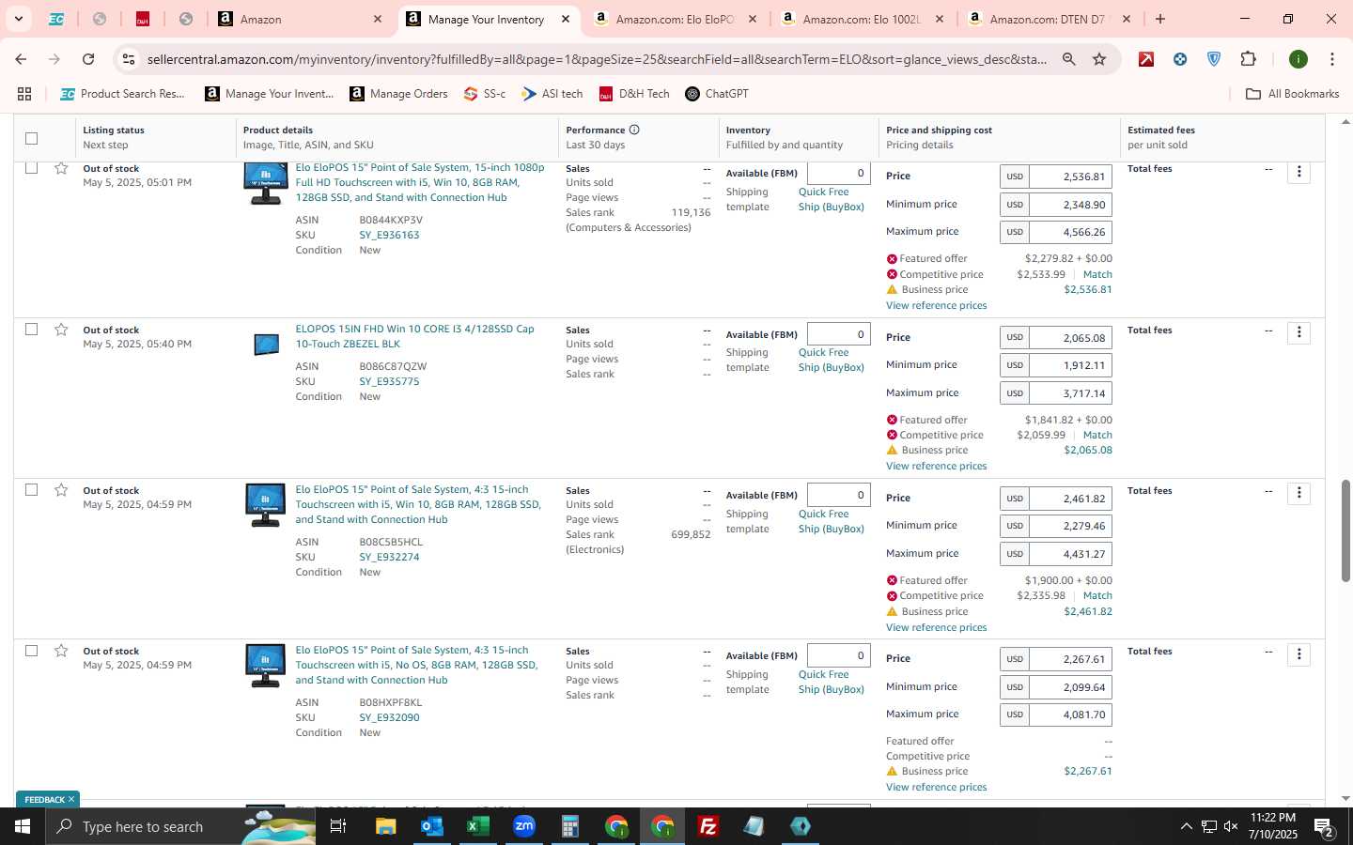This screenshot has height=845, width=1353.
Task: Edit the Minimum price field showing 1,912.11
Action: pos(1070,365)
